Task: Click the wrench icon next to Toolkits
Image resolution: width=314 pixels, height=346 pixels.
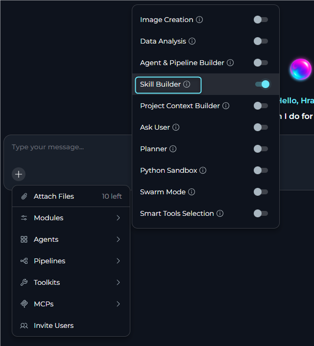Action: click(24, 282)
